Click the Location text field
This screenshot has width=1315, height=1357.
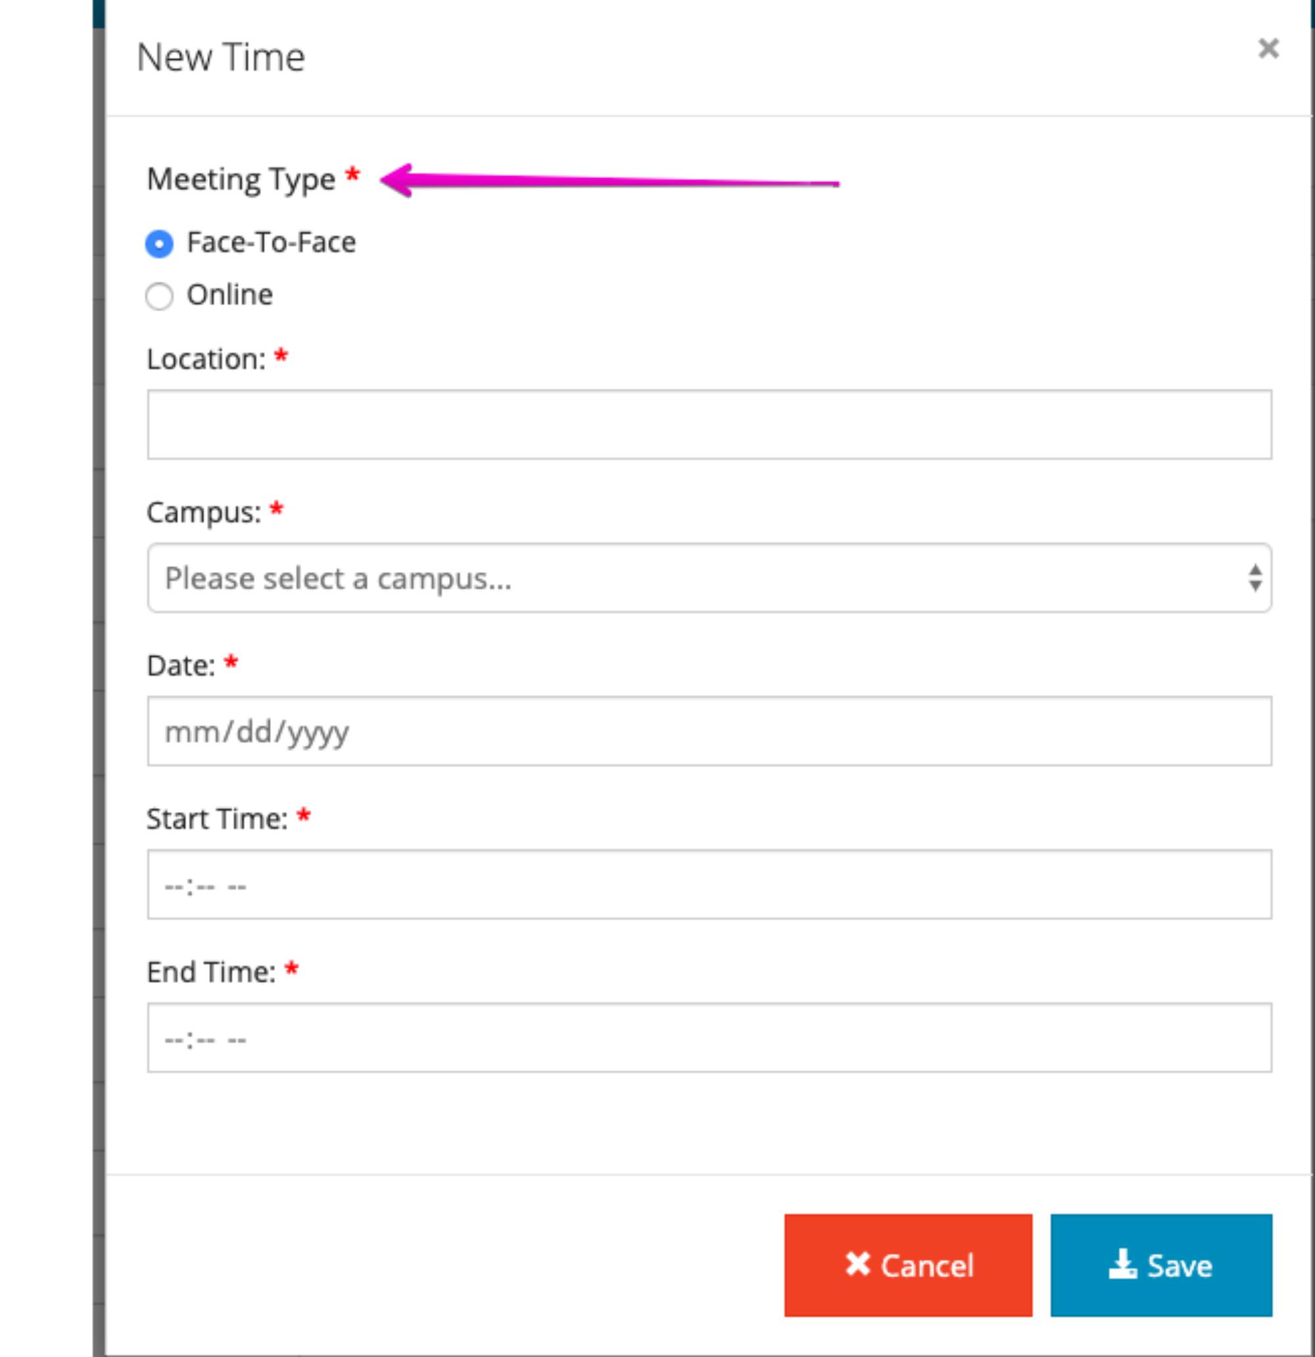[x=709, y=425]
